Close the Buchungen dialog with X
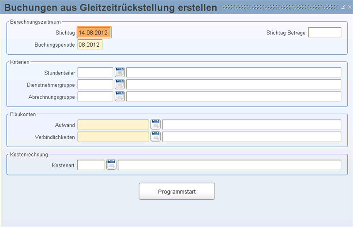 point(349,8)
